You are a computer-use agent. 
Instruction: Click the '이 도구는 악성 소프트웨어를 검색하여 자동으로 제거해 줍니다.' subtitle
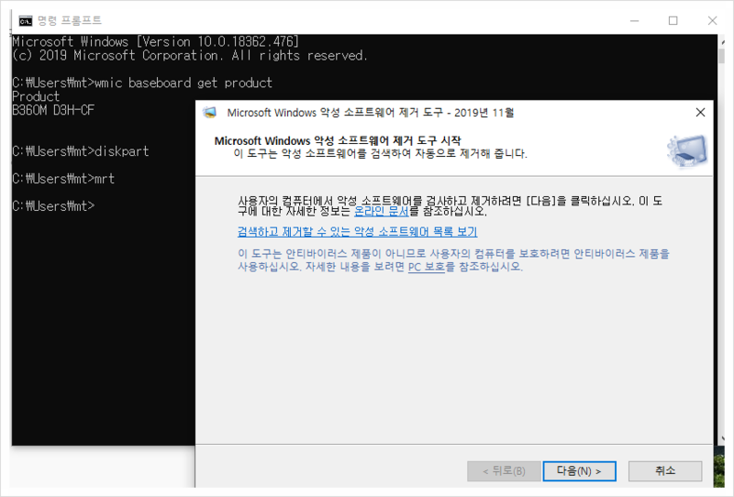[x=380, y=153]
